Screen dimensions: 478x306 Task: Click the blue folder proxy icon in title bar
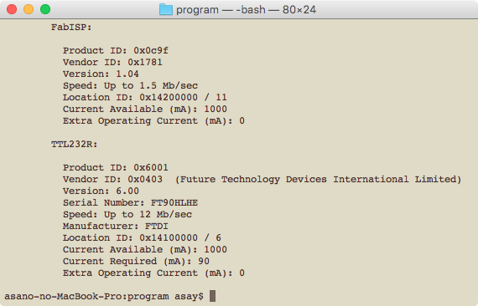pos(166,9)
